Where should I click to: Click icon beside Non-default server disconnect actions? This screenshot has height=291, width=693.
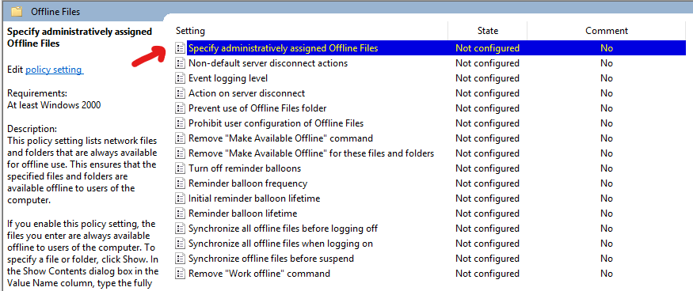tap(180, 63)
